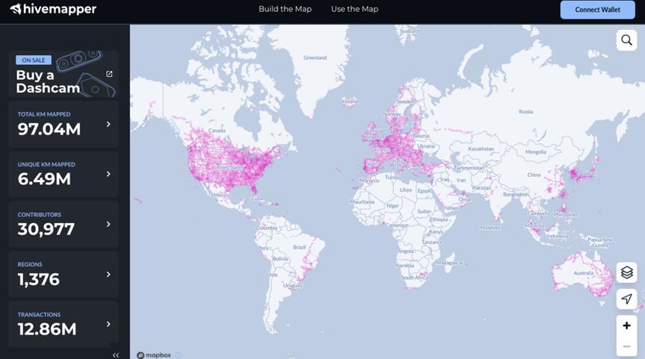Open mapbox attribution info icon
The width and height of the screenshot is (645, 359).
pos(178,355)
